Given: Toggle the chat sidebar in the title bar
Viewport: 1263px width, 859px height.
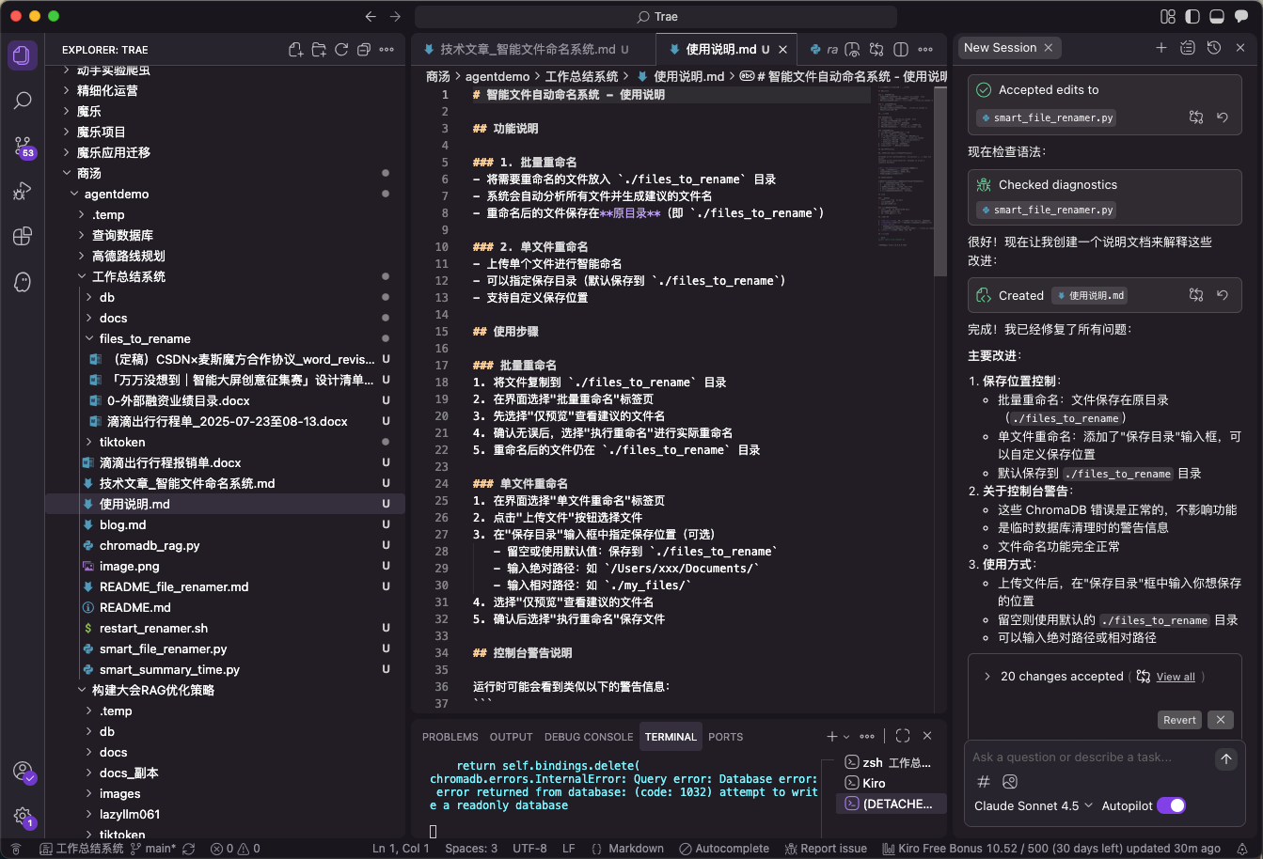Looking at the screenshot, I should [x=1240, y=17].
